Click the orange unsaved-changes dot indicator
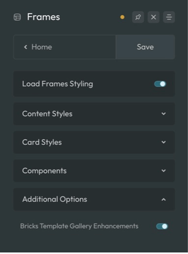 (x=122, y=17)
